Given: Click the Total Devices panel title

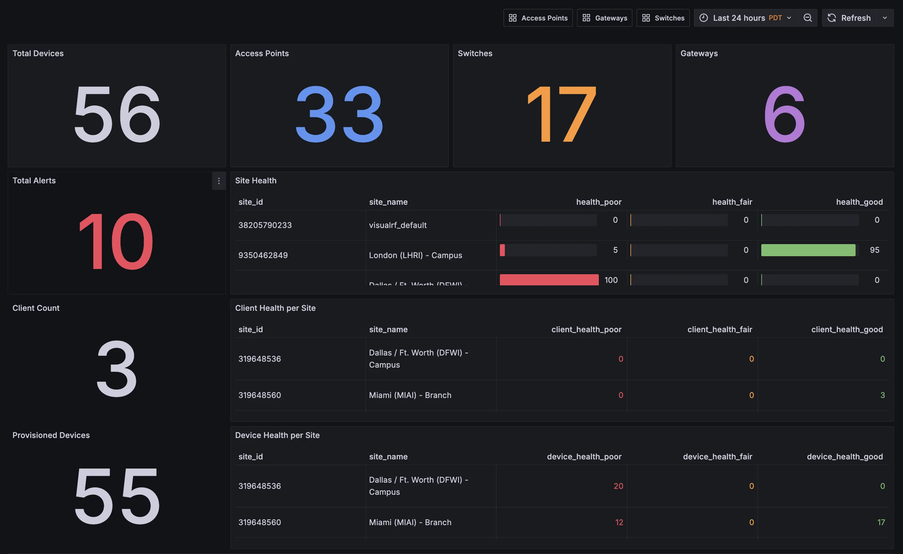Looking at the screenshot, I should point(38,53).
